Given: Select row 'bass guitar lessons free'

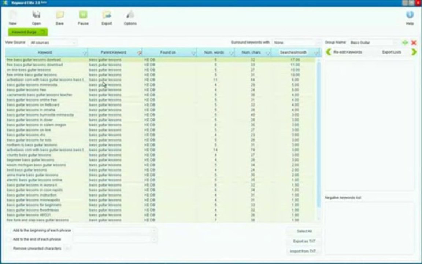Looking at the screenshot, I should click(160, 90).
